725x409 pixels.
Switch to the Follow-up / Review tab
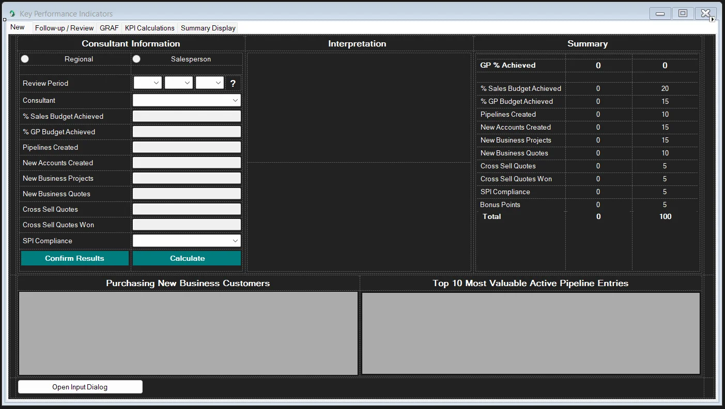(x=64, y=28)
